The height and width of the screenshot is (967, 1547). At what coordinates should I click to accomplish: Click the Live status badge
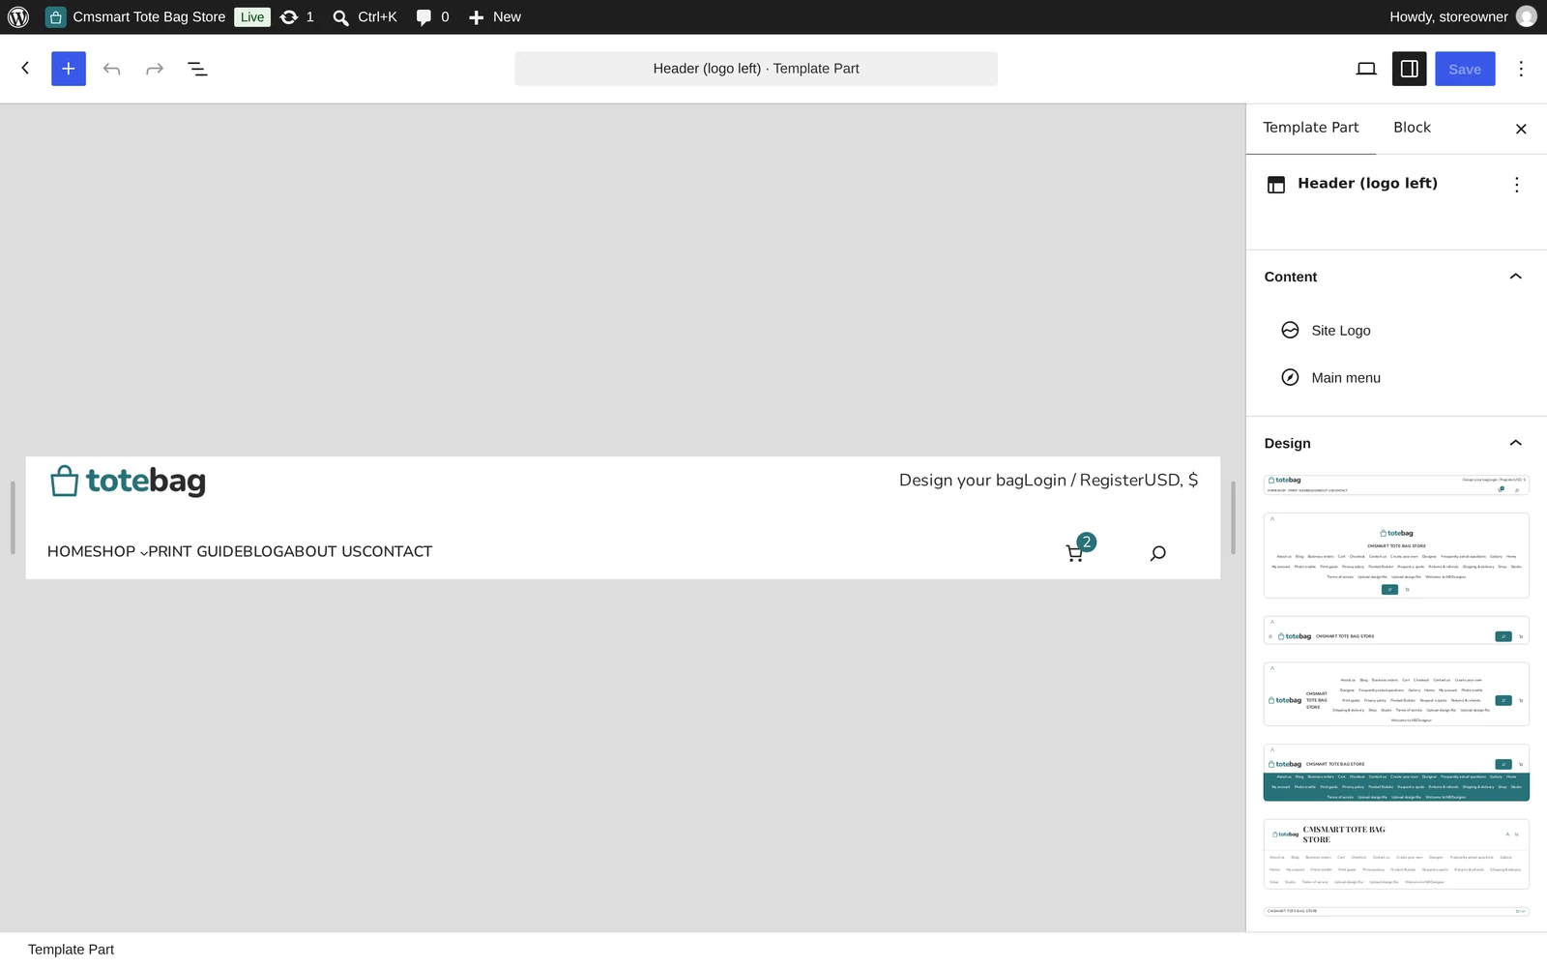point(252,16)
